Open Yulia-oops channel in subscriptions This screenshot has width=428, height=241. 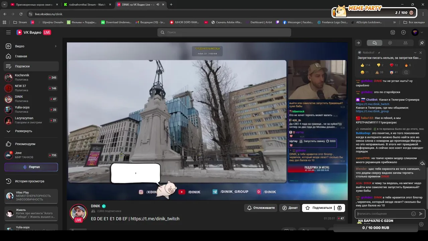click(31, 109)
